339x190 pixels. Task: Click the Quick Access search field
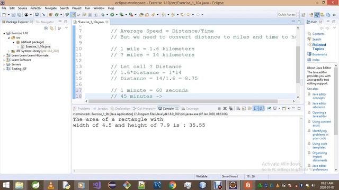[x=287, y=15]
